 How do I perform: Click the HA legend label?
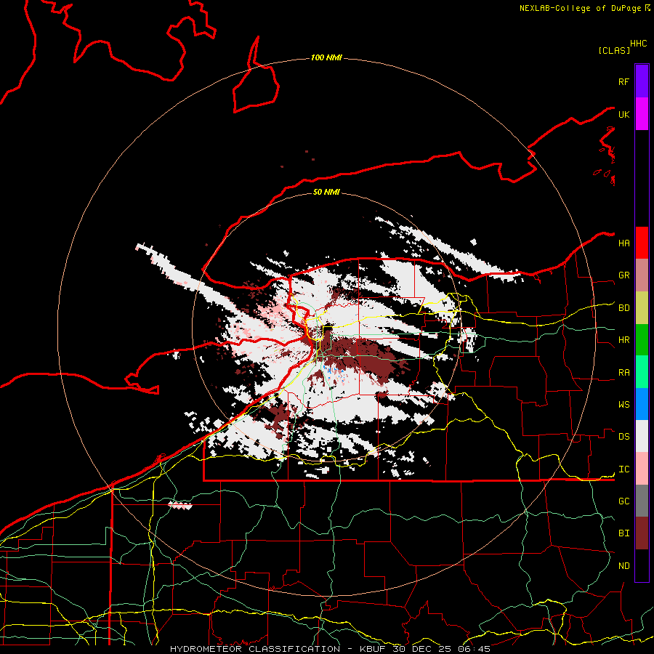[623, 243]
